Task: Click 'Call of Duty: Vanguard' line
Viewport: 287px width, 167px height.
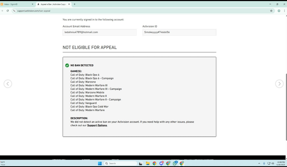Action: click(x=83, y=103)
